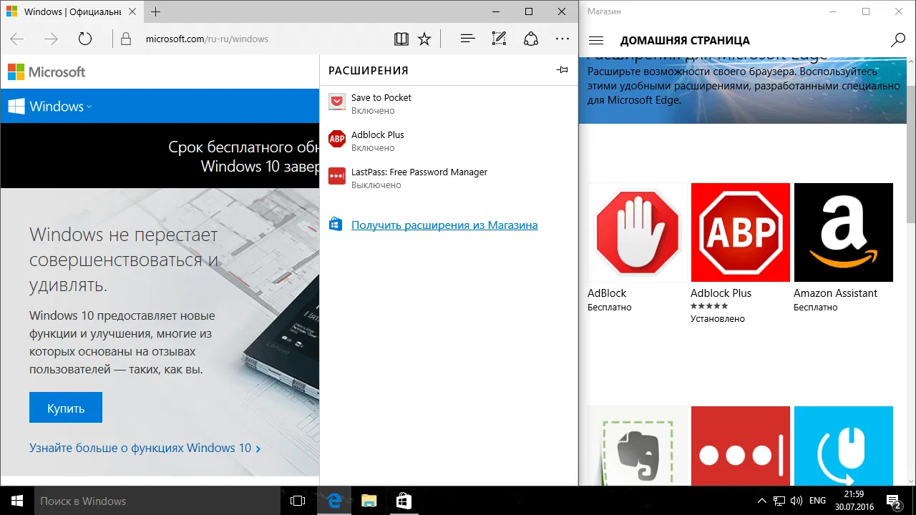Open the Hub panel
The image size is (916, 515).
(x=467, y=39)
